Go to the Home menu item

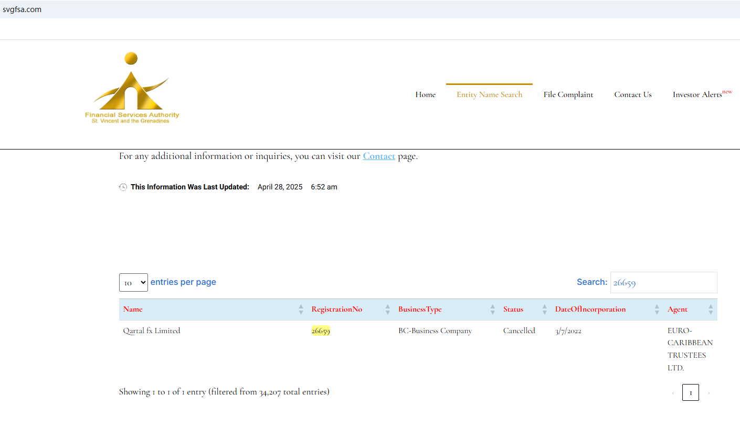coord(425,95)
